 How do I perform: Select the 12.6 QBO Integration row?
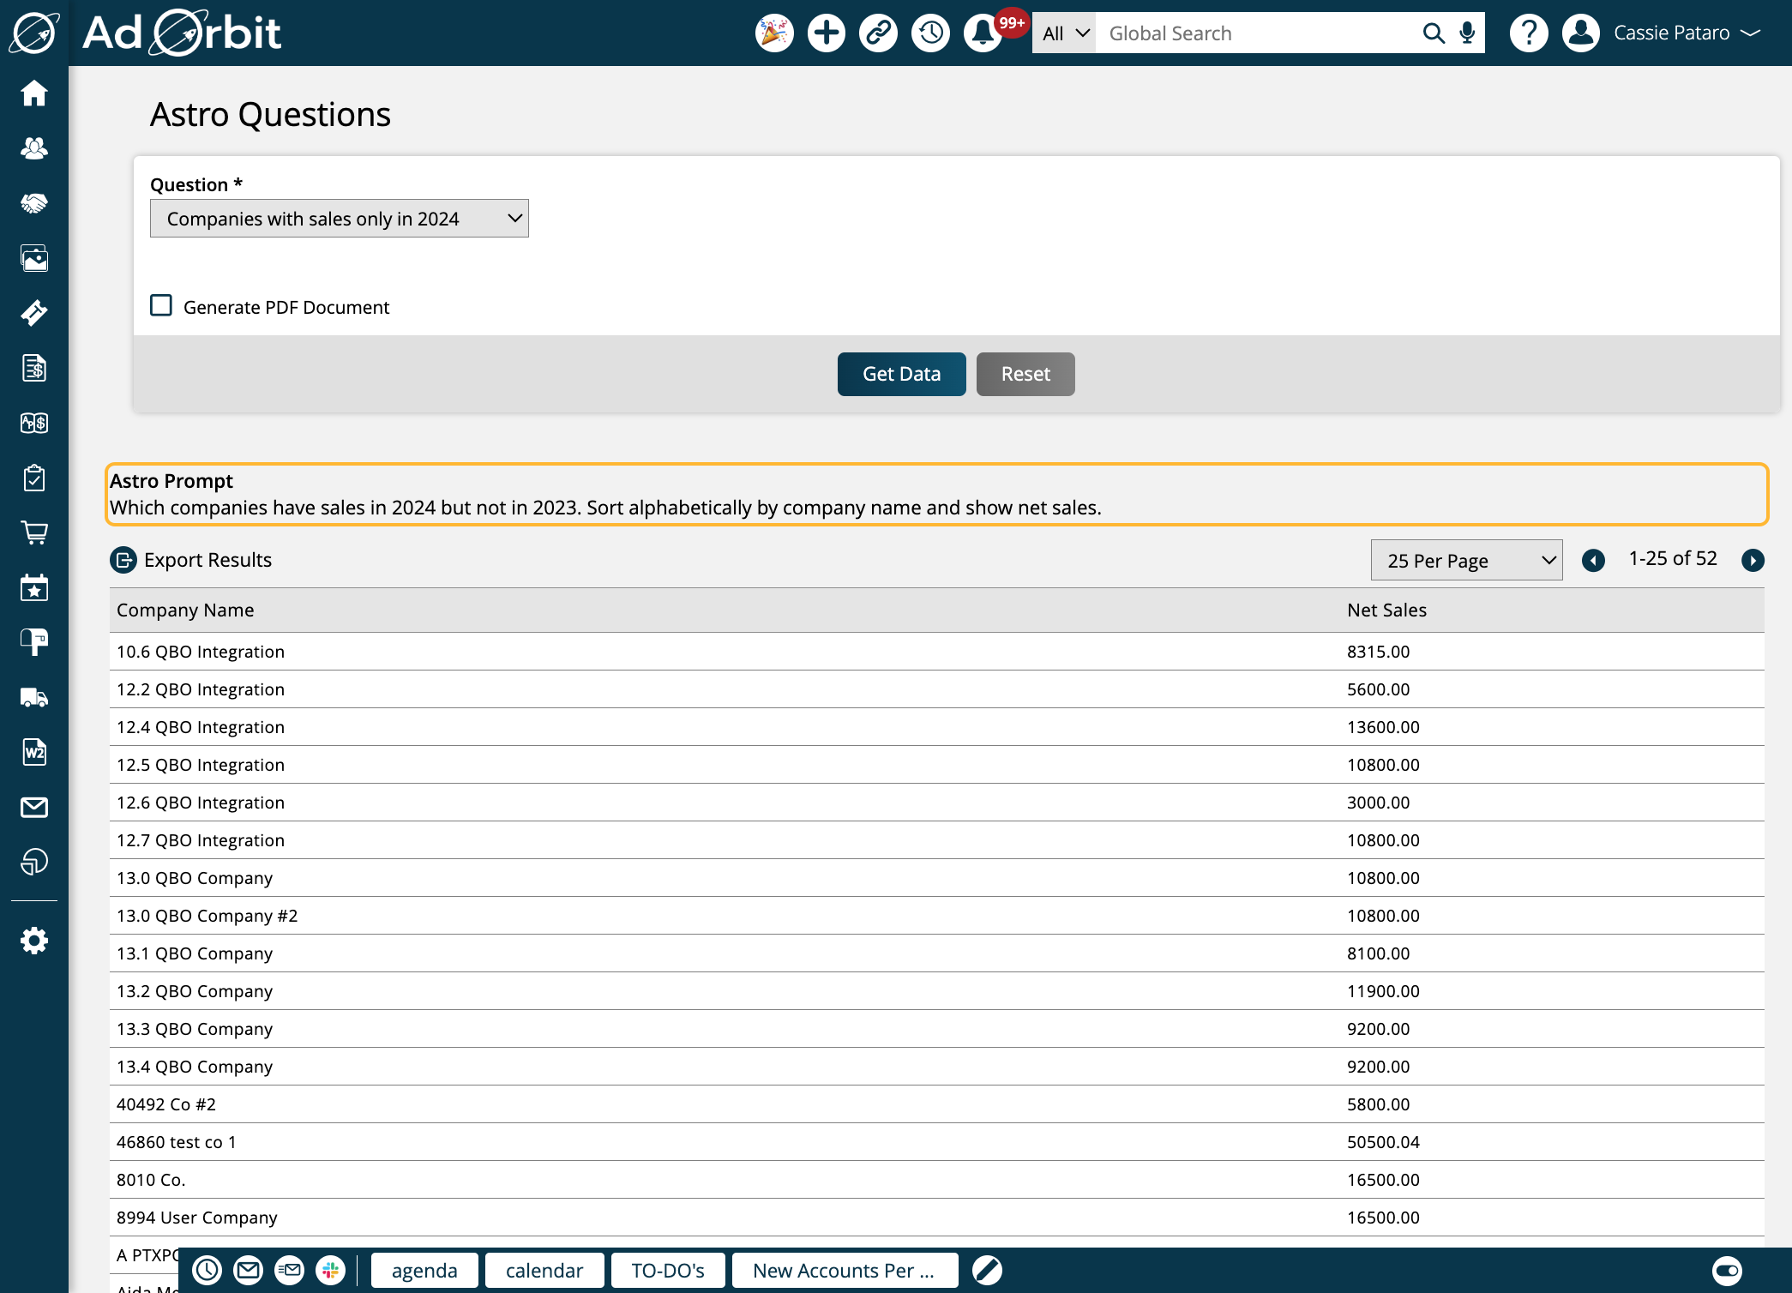pos(937,803)
